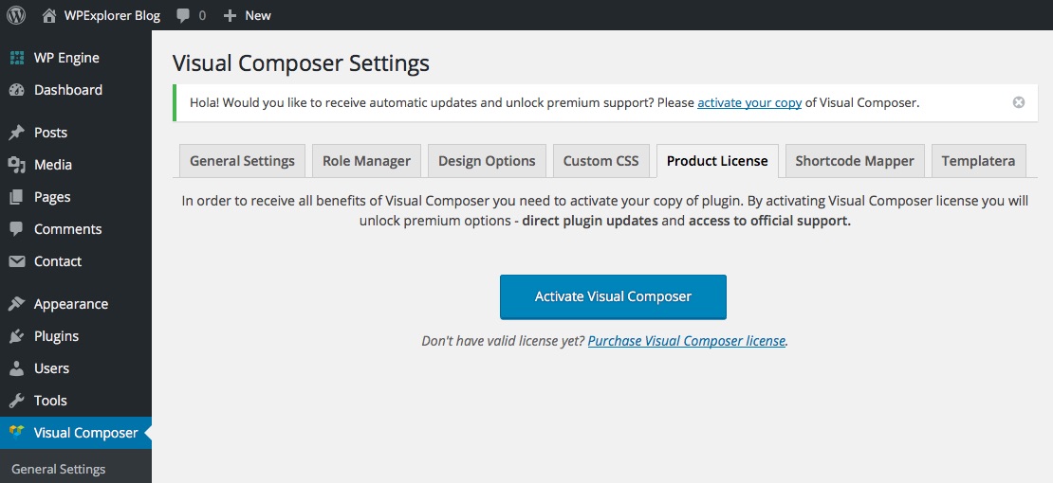The width and height of the screenshot is (1053, 483).
Task: Click the Pages icon in sidebar
Action: pos(17,197)
